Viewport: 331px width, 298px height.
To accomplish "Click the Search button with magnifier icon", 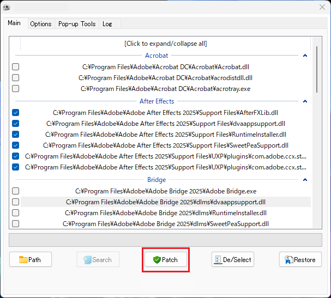I will coord(98,260).
